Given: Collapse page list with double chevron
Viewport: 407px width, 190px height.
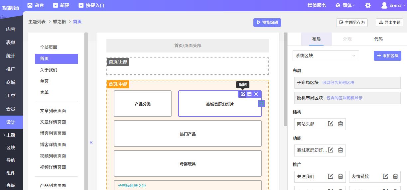Looking at the screenshot, I should [x=91, y=142].
